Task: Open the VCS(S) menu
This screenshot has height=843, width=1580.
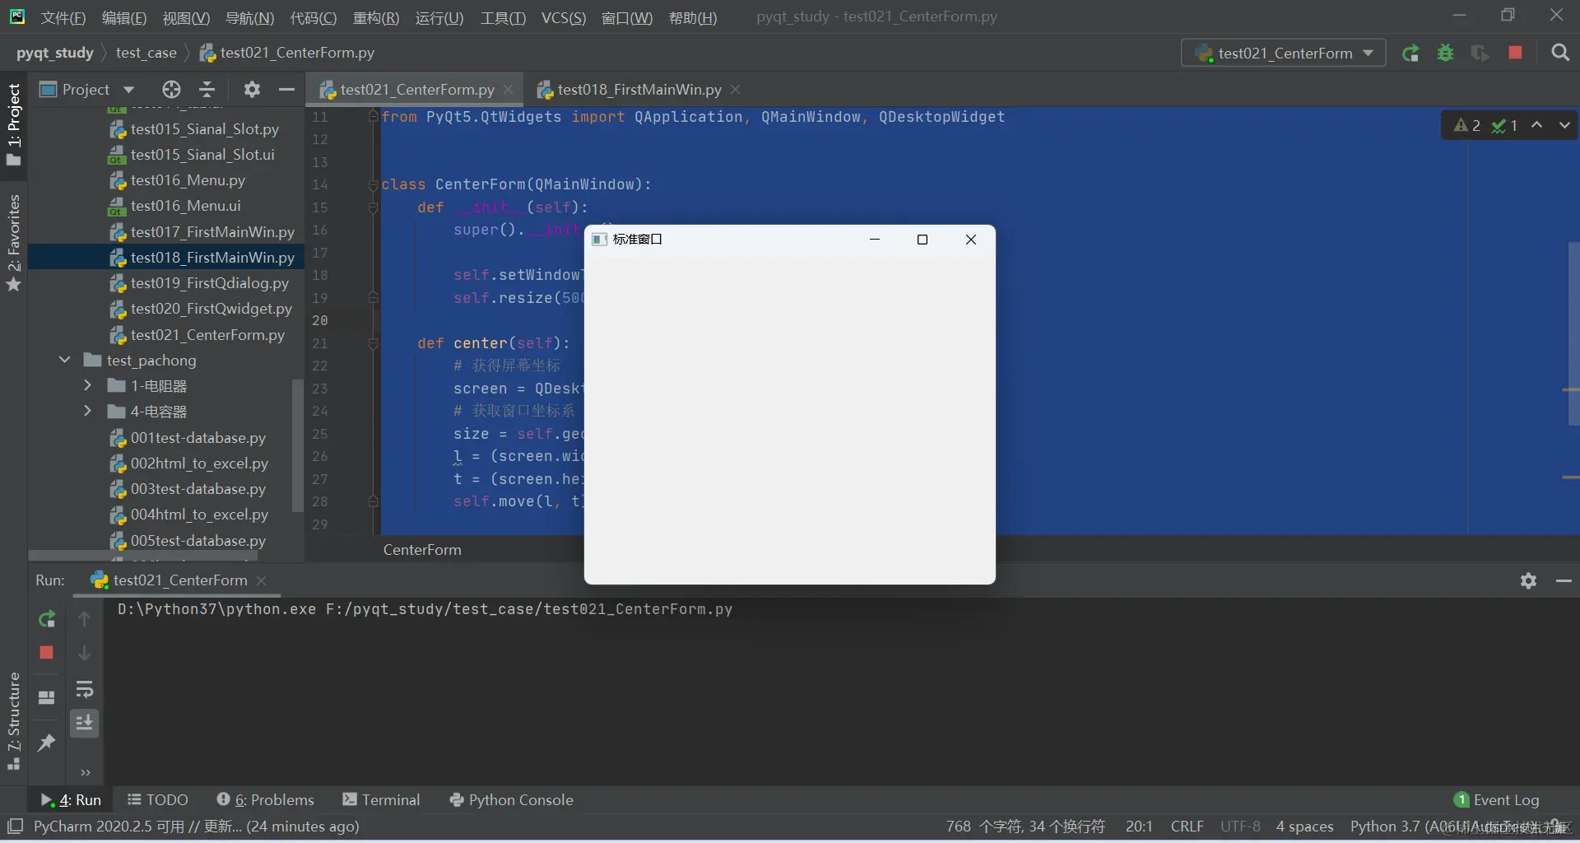Action: click(x=564, y=18)
